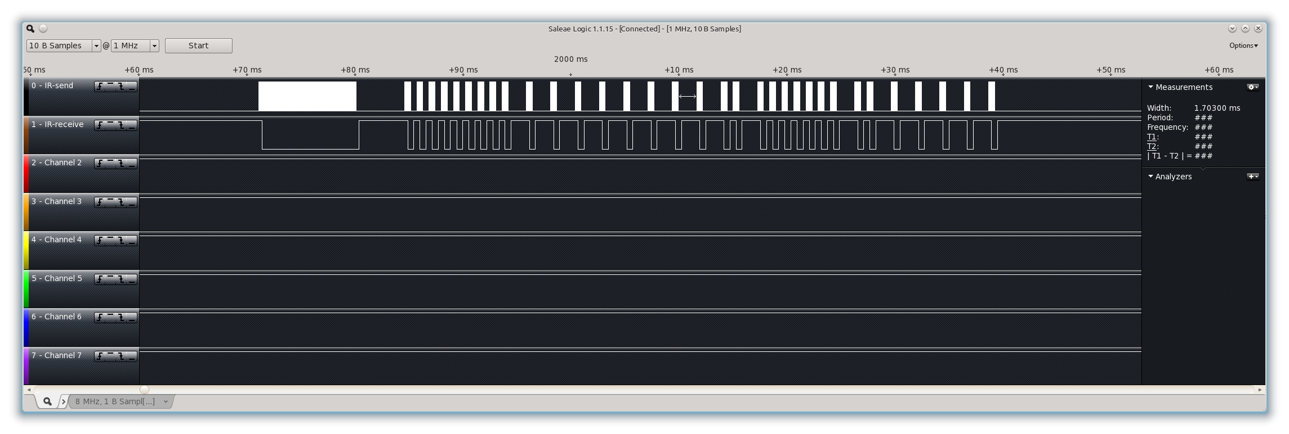Click the '7 - Channel 7' channel label
This screenshot has width=1289, height=434.
coord(56,355)
